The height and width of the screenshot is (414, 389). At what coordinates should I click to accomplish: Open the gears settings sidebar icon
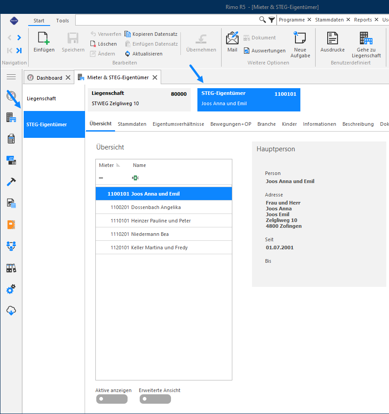pyautogui.click(x=11, y=290)
